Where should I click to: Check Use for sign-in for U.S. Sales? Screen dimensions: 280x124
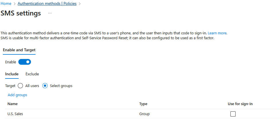[233, 114]
